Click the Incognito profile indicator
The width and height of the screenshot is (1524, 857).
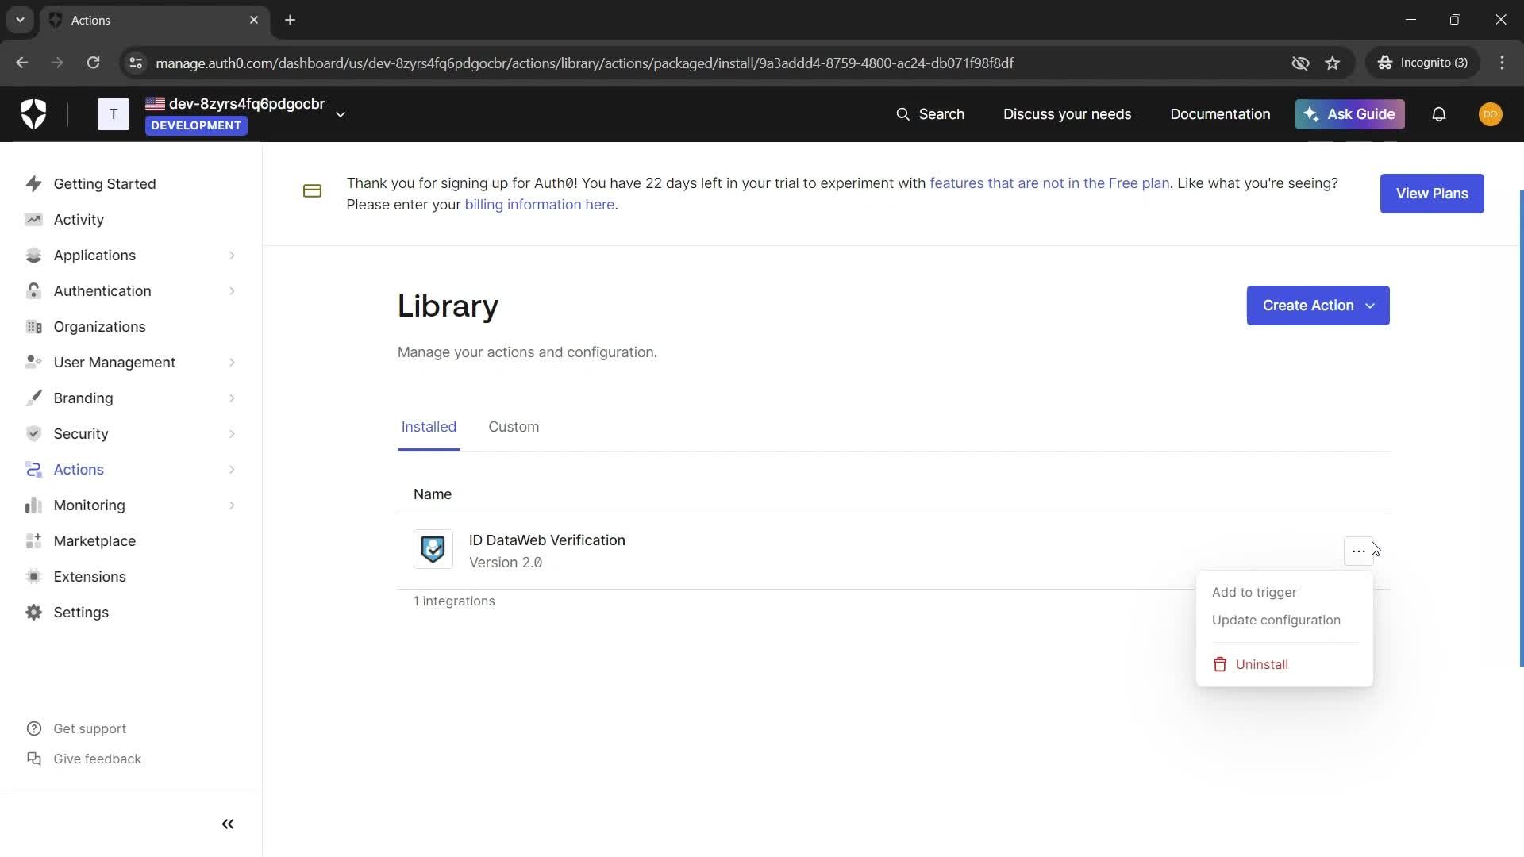[x=1422, y=63]
